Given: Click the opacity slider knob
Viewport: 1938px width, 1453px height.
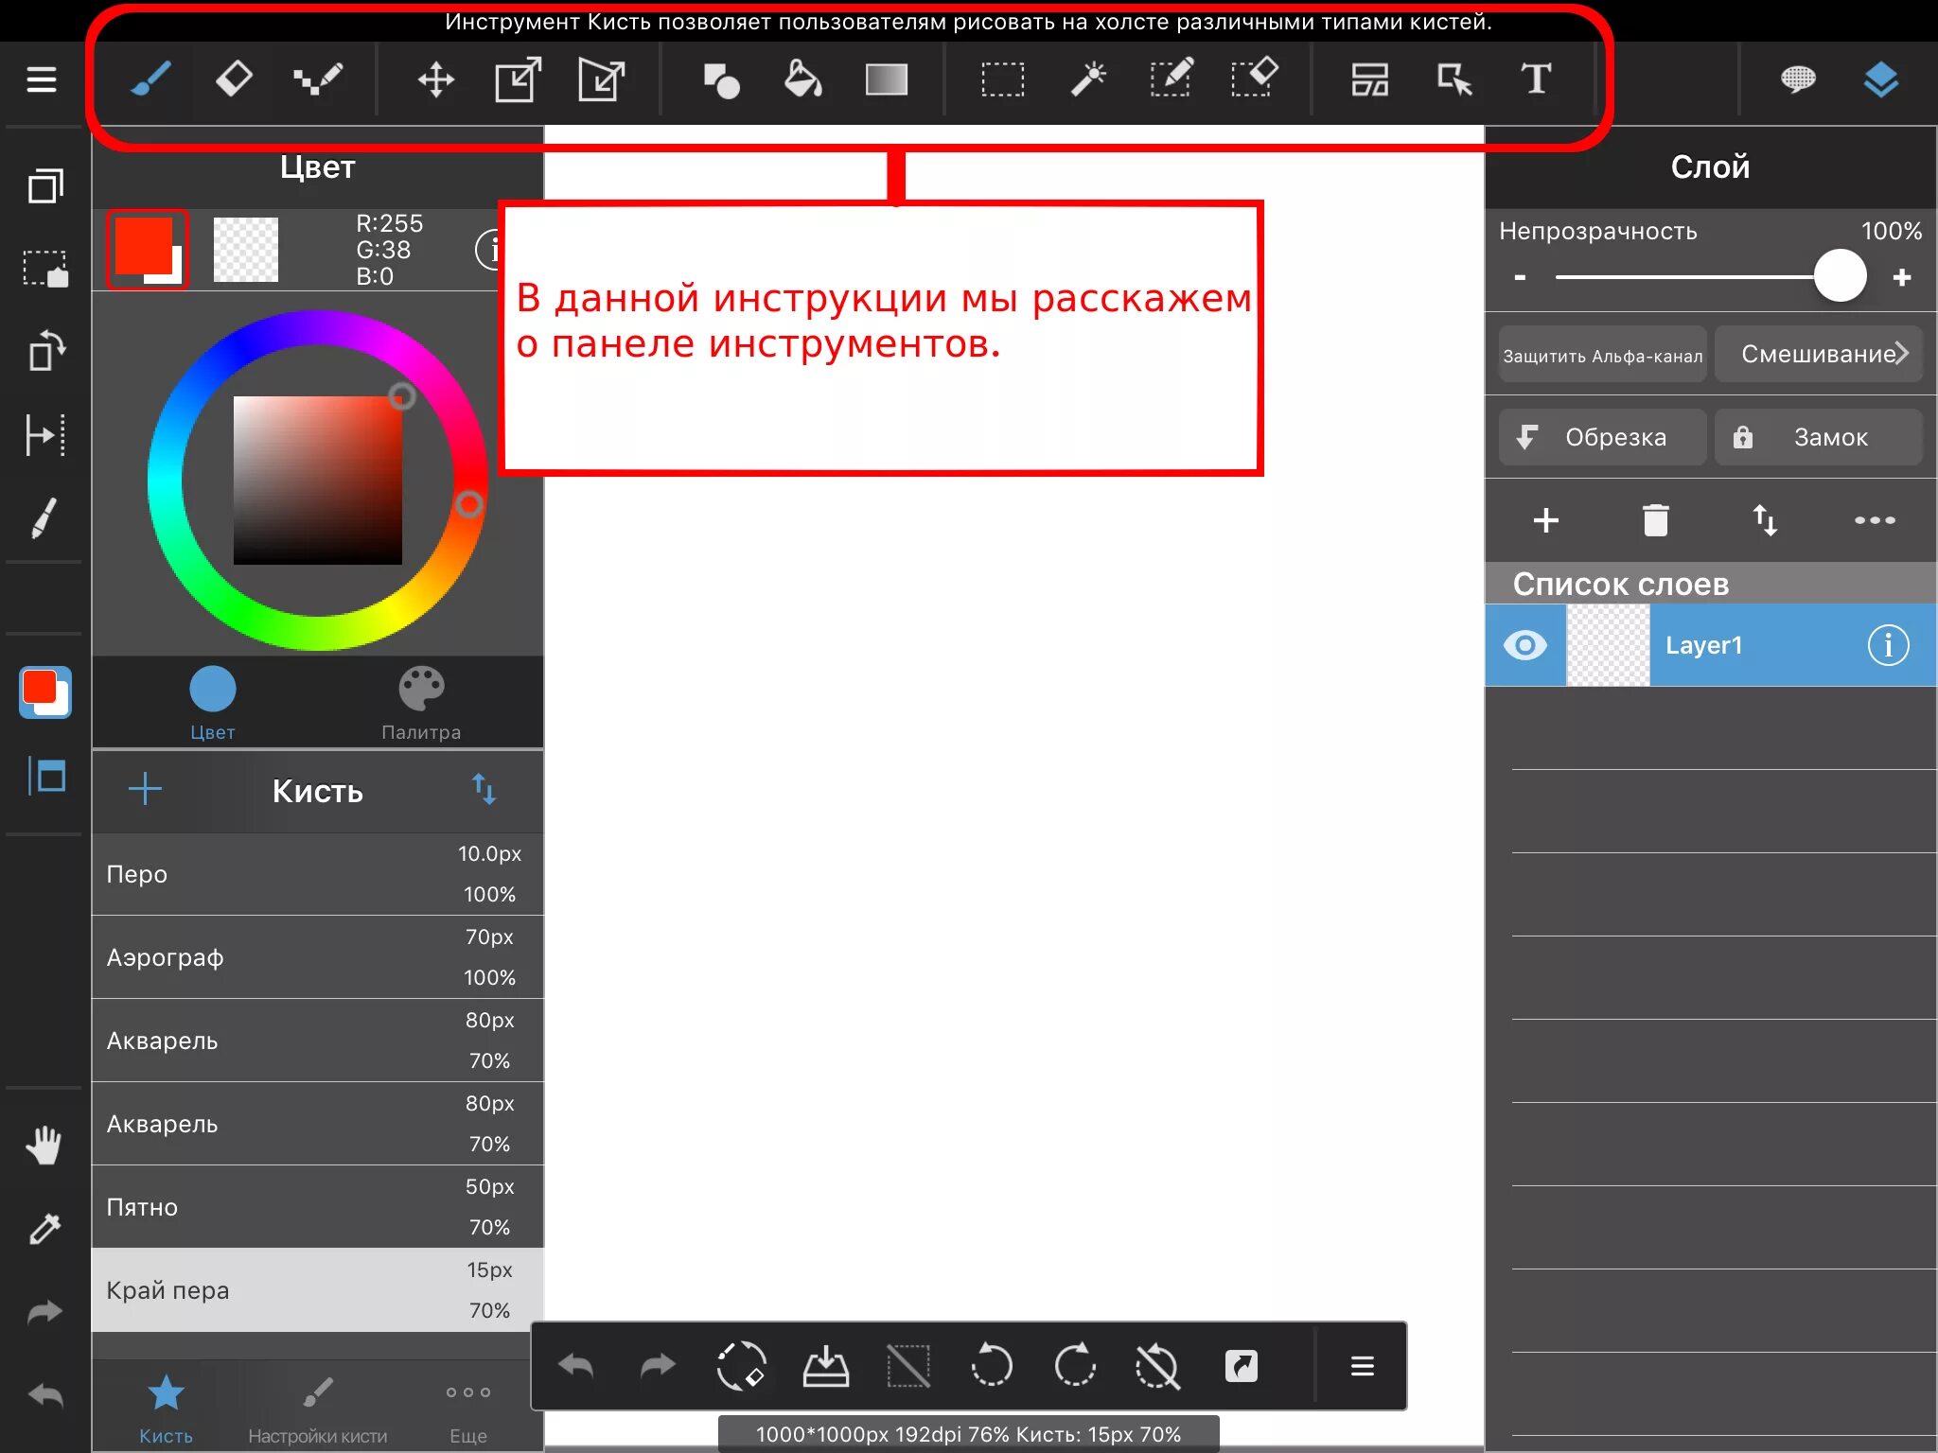Looking at the screenshot, I should pyautogui.click(x=1840, y=277).
